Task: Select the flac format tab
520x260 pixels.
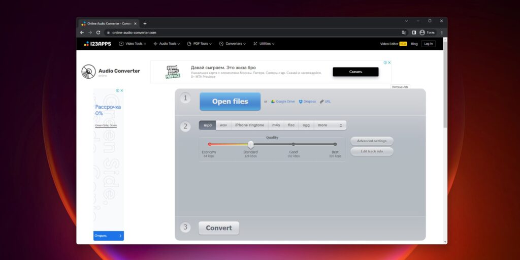Action: (x=291, y=125)
